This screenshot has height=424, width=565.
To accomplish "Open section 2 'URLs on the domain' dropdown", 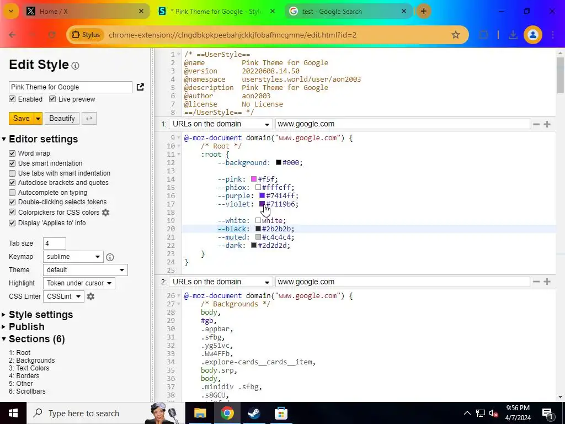I will [x=221, y=282].
